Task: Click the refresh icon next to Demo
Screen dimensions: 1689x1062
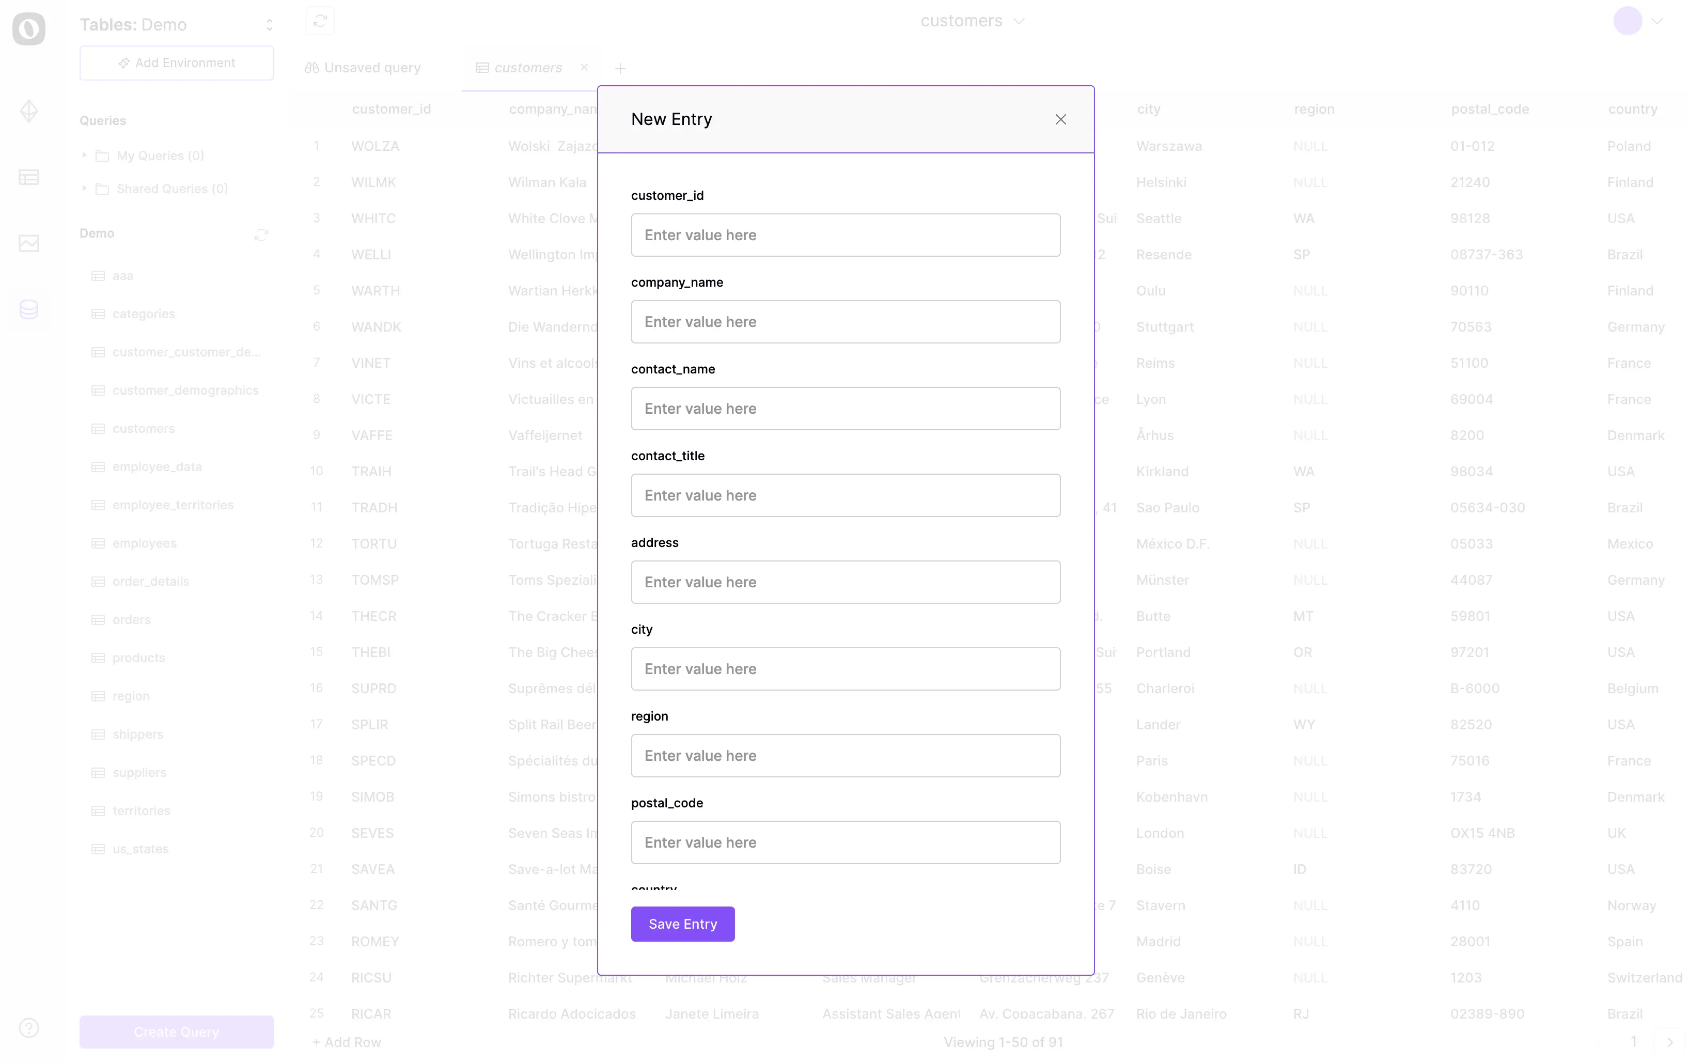Action: coord(261,235)
